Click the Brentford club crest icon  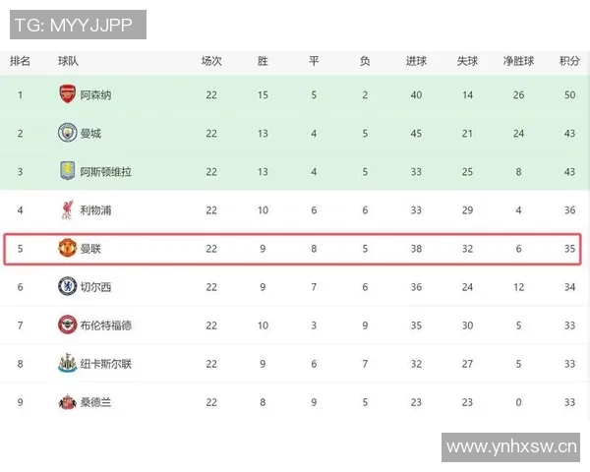coord(67,325)
